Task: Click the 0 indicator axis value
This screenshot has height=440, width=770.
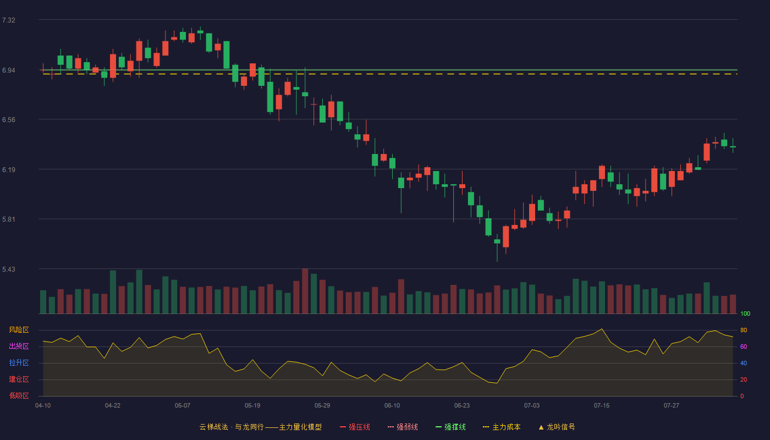Action: point(742,396)
